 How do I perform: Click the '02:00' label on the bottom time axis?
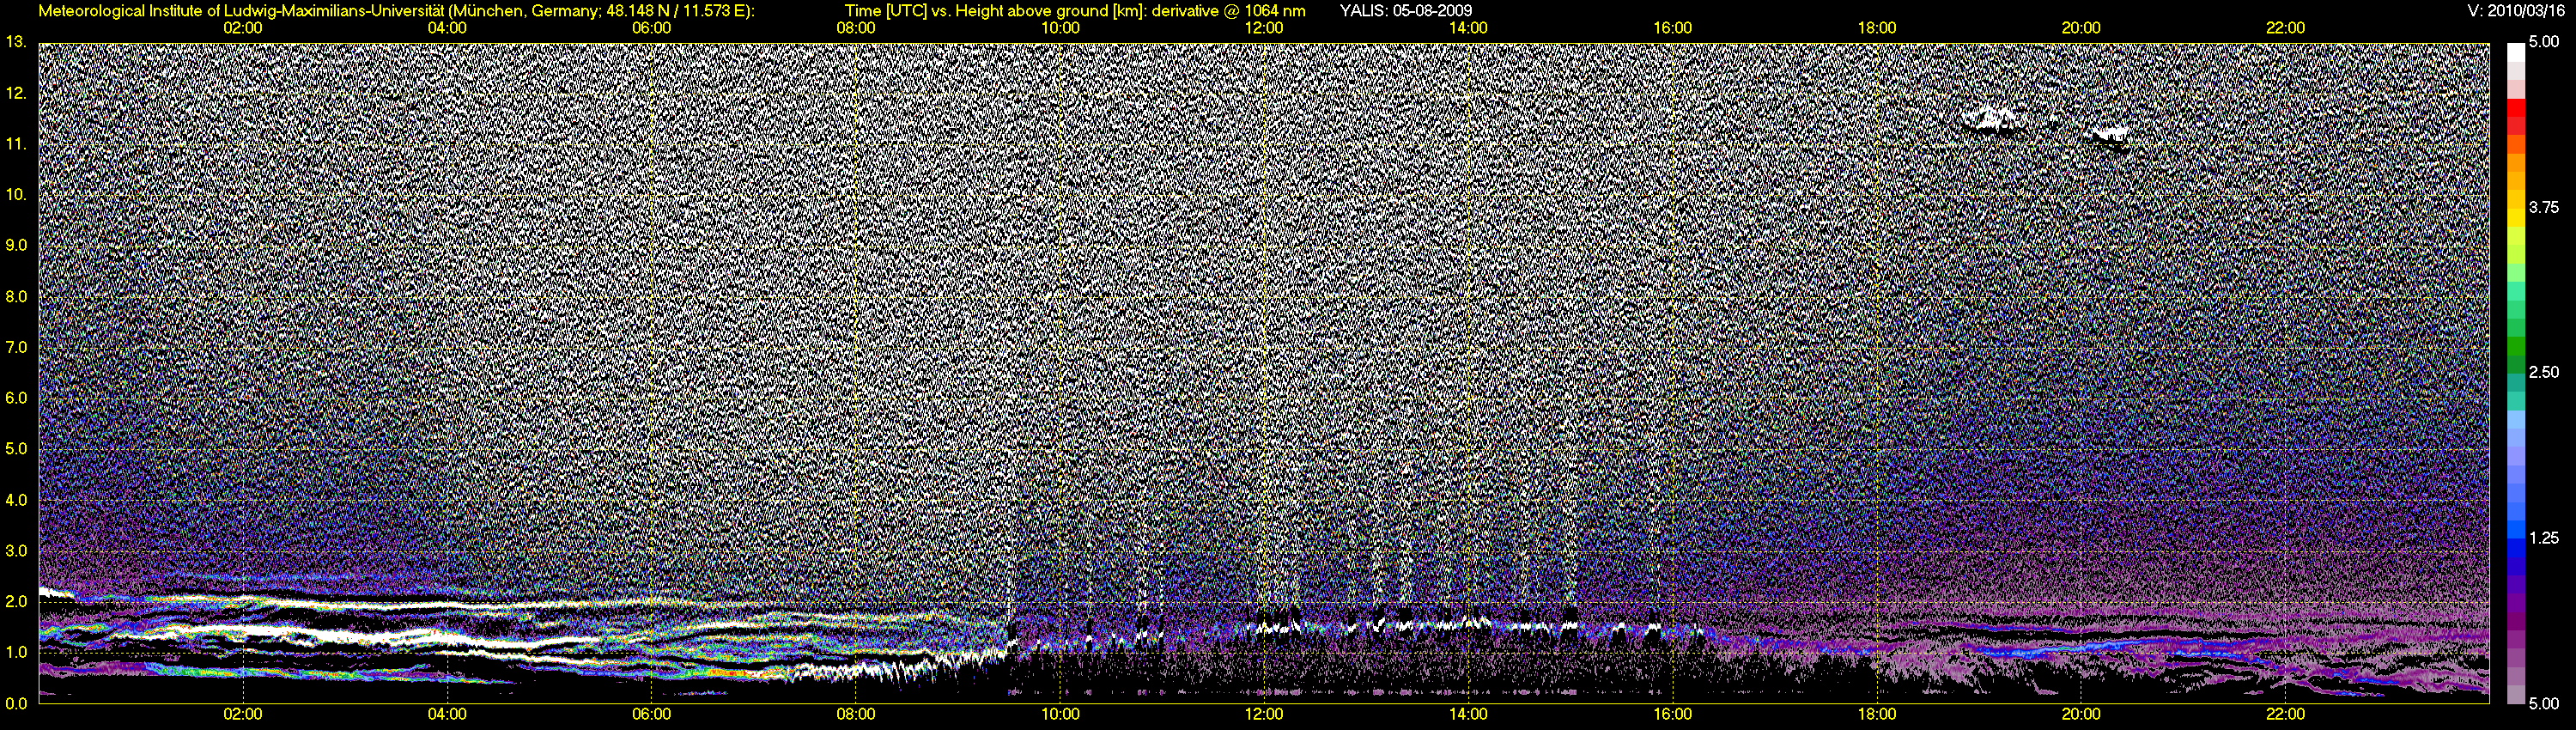[x=243, y=714]
